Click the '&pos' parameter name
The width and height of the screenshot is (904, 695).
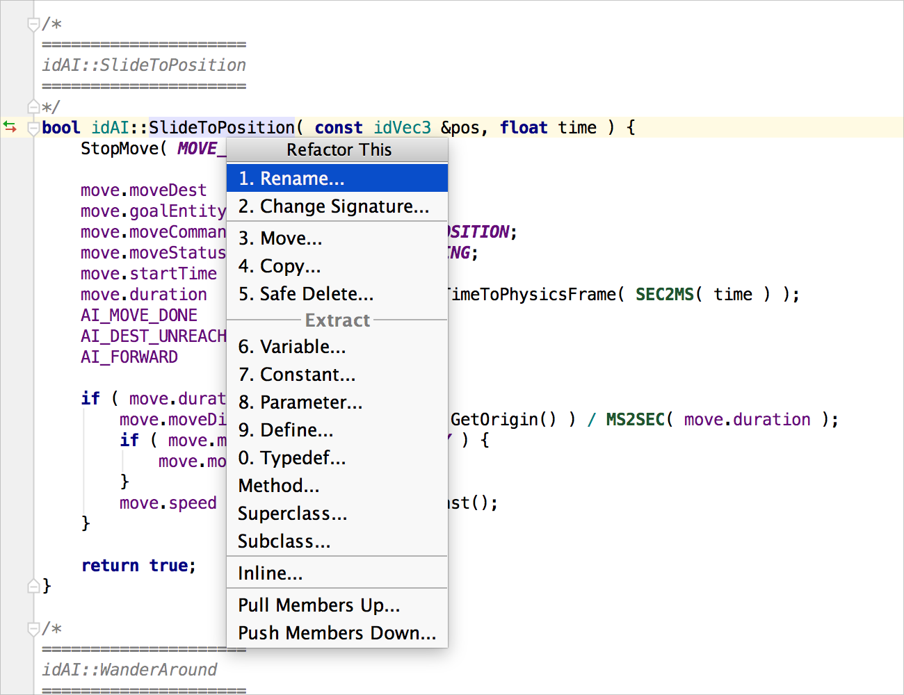pos(460,128)
